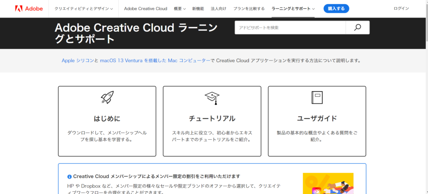Expand the 概要 menu dropdown
428x194 pixels.
point(180,9)
